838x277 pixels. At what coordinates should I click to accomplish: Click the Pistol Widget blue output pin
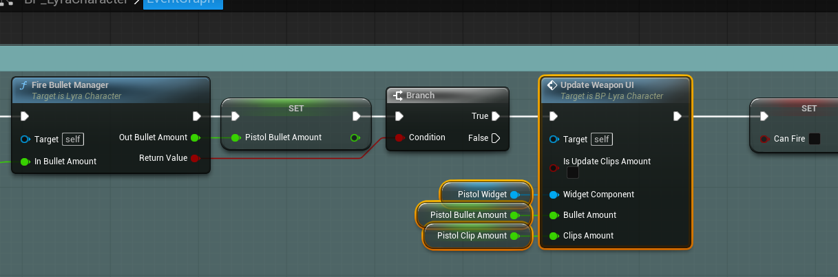pos(516,195)
